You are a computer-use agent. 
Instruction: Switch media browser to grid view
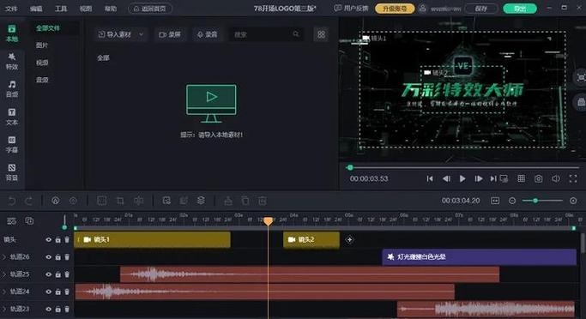(321, 34)
